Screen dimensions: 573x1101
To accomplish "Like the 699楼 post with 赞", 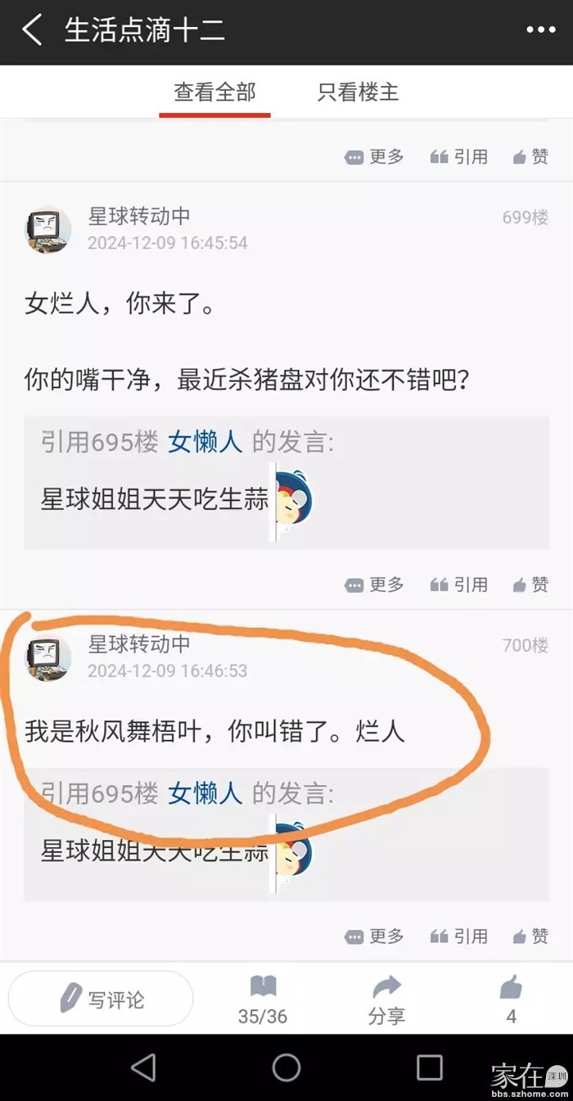I will click(530, 584).
